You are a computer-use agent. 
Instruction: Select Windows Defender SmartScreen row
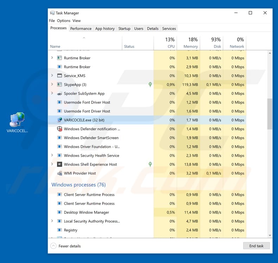point(147,138)
